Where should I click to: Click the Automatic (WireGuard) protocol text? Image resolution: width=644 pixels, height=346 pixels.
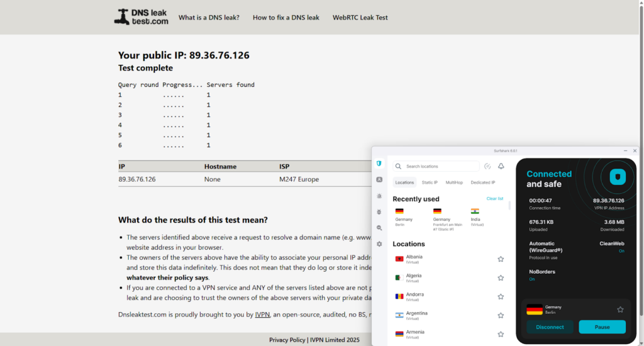(545, 247)
